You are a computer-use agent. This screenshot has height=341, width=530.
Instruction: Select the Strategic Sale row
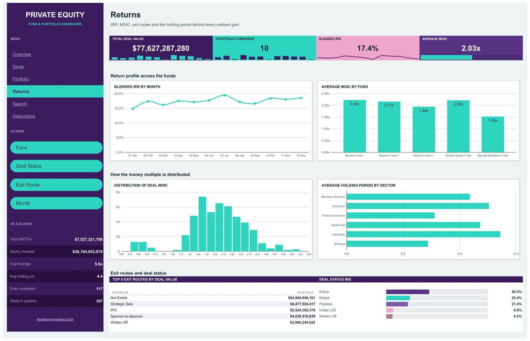pyautogui.click(x=213, y=304)
